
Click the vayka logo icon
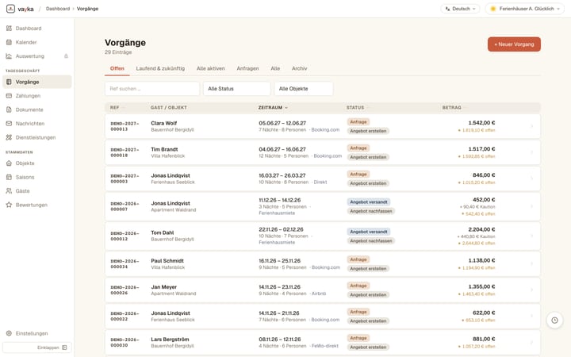10,9
